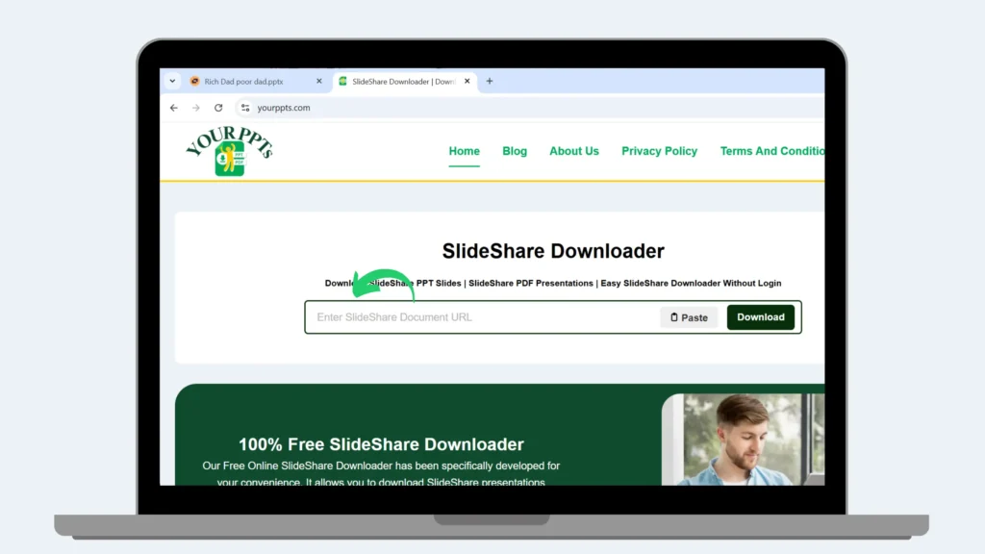Reload the page with refresh icon

click(218, 108)
